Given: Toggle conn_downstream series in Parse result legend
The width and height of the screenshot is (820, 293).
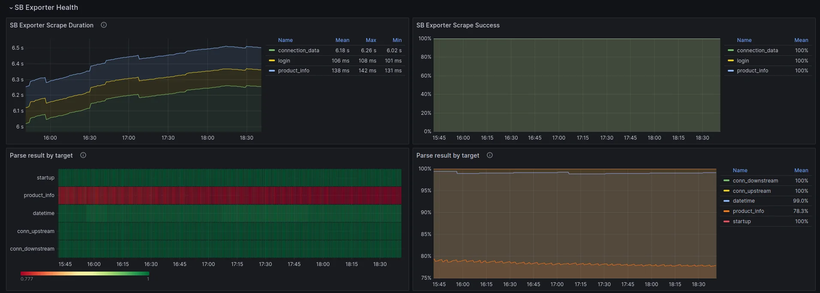Looking at the screenshot, I should 755,181.
